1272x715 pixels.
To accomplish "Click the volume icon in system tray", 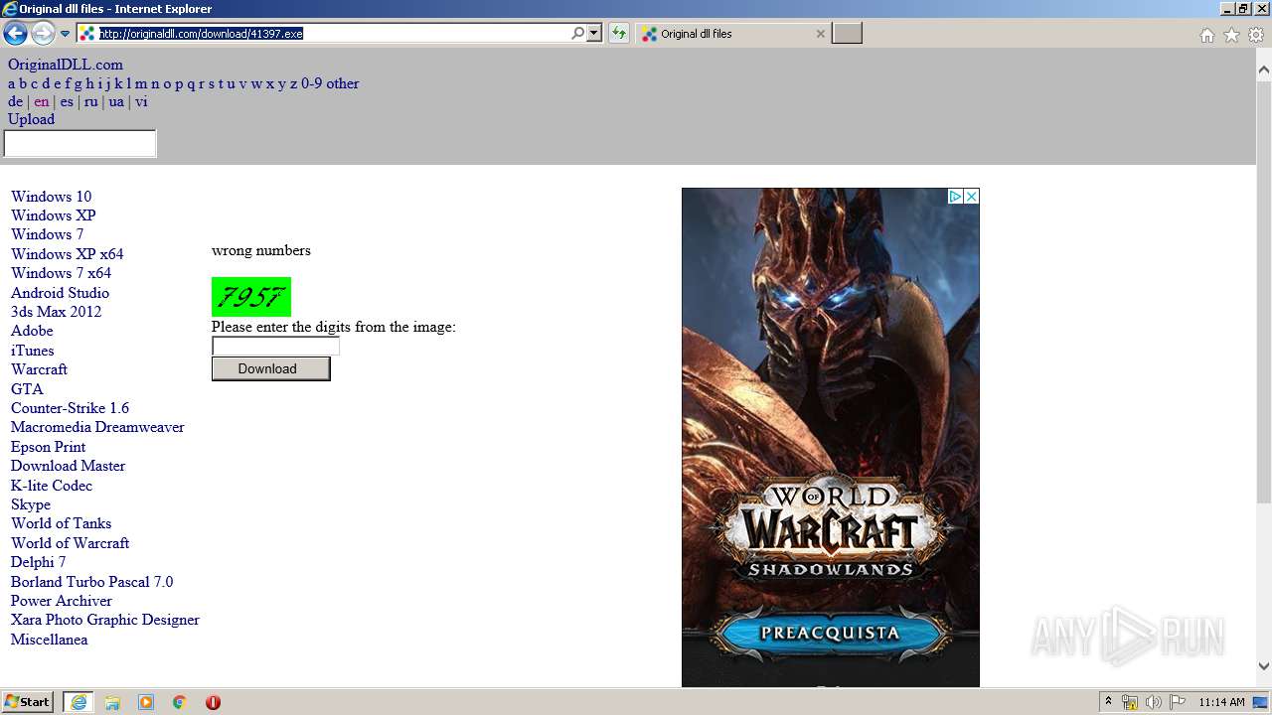I will pos(1153,702).
